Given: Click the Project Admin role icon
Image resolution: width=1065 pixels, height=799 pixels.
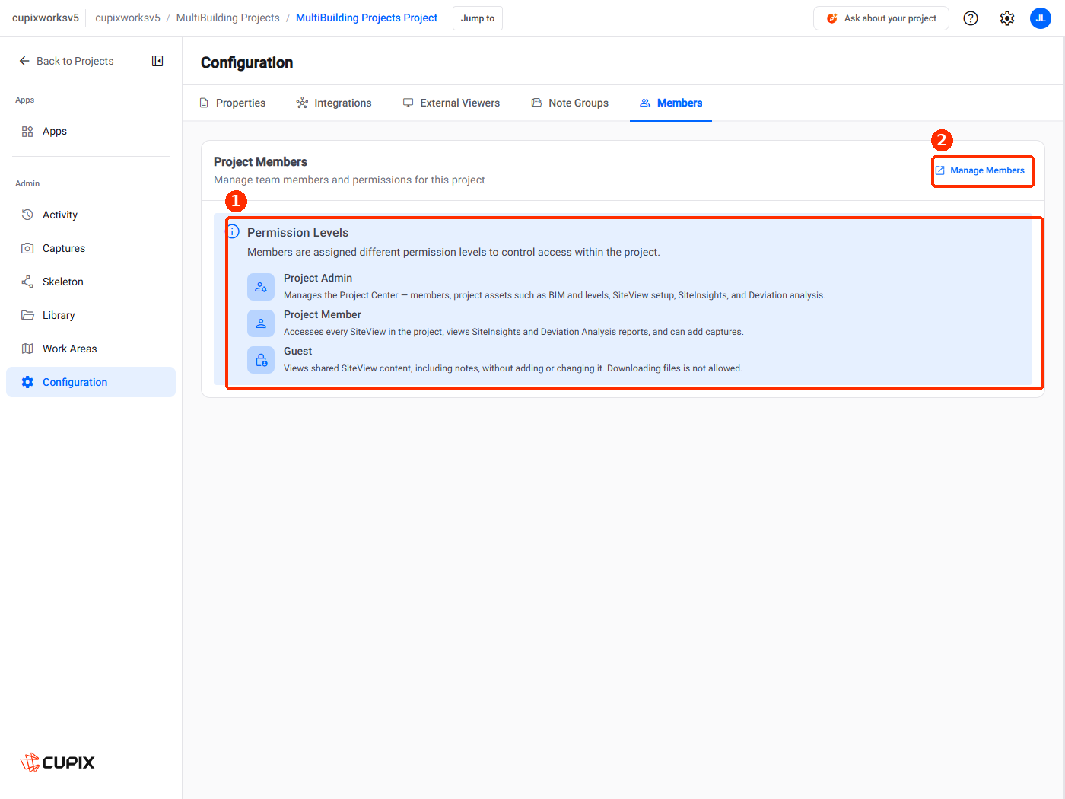Looking at the screenshot, I should [261, 287].
